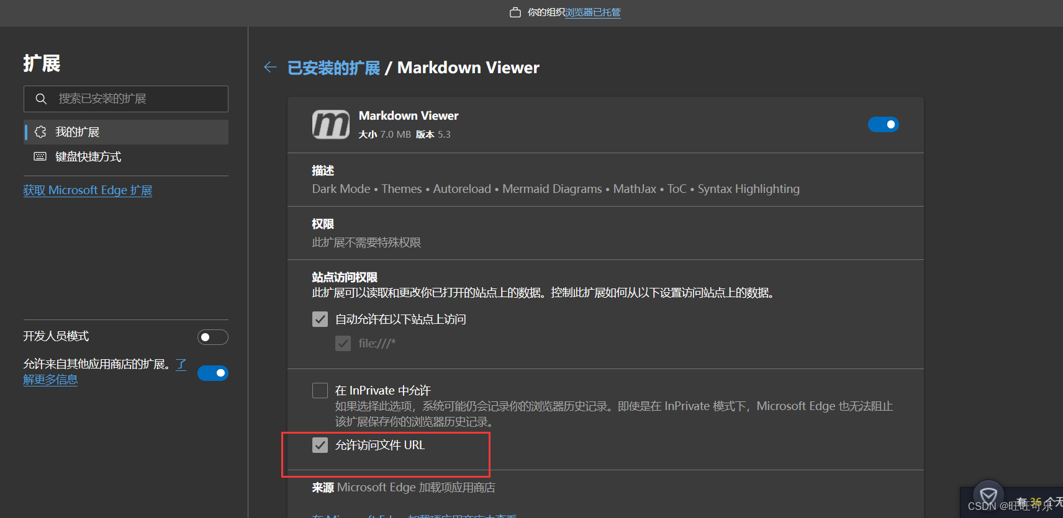Viewport: 1063px width, 518px height.
Task: Click the search magnifier icon
Action: [41, 99]
